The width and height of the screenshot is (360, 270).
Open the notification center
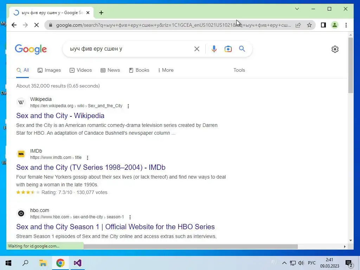(x=349, y=263)
